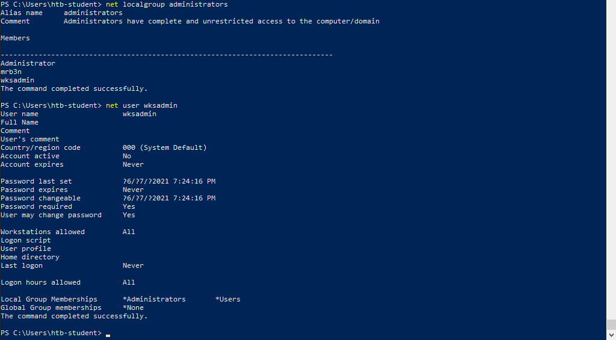The height and width of the screenshot is (340, 616).
Task: Click 'wksadmin' in the Members list
Action: pos(17,80)
